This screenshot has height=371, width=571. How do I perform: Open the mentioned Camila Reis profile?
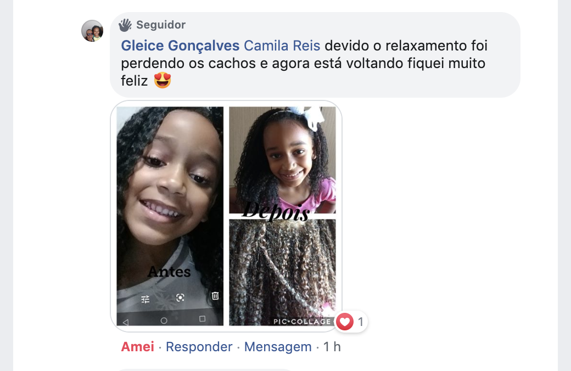tap(282, 46)
